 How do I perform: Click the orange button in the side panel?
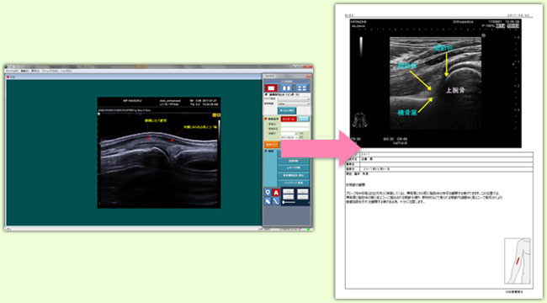click(272, 145)
